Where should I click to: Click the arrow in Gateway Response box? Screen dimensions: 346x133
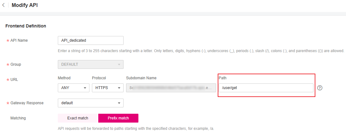(119, 103)
